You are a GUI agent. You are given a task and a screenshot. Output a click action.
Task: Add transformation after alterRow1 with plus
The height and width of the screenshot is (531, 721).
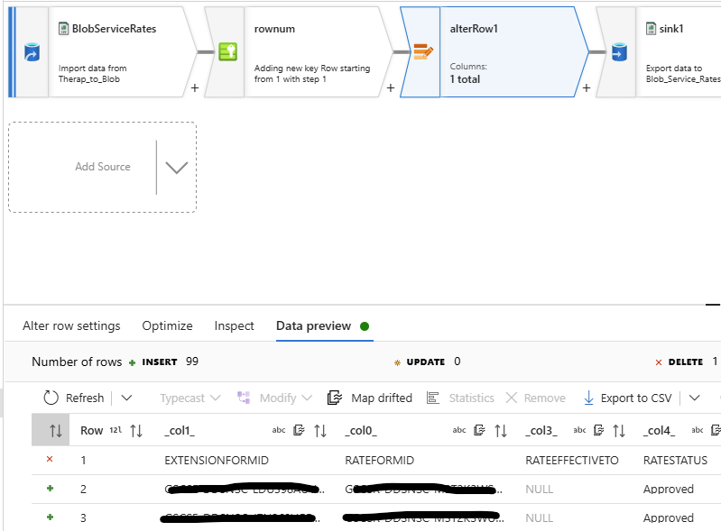pyautogui.click(x=587, y=87)
